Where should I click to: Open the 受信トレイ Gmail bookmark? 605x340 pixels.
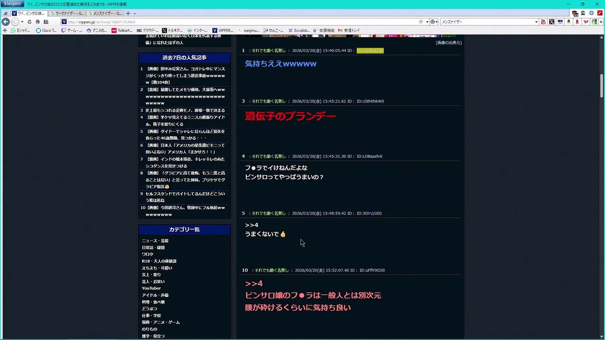tap(349, 30)
